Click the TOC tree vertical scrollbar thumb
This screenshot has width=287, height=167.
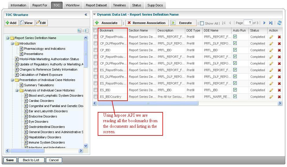86,54
